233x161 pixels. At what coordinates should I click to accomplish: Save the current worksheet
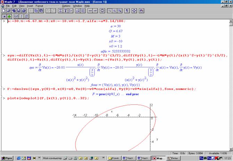pyautogui.click(x=18, y=11)
